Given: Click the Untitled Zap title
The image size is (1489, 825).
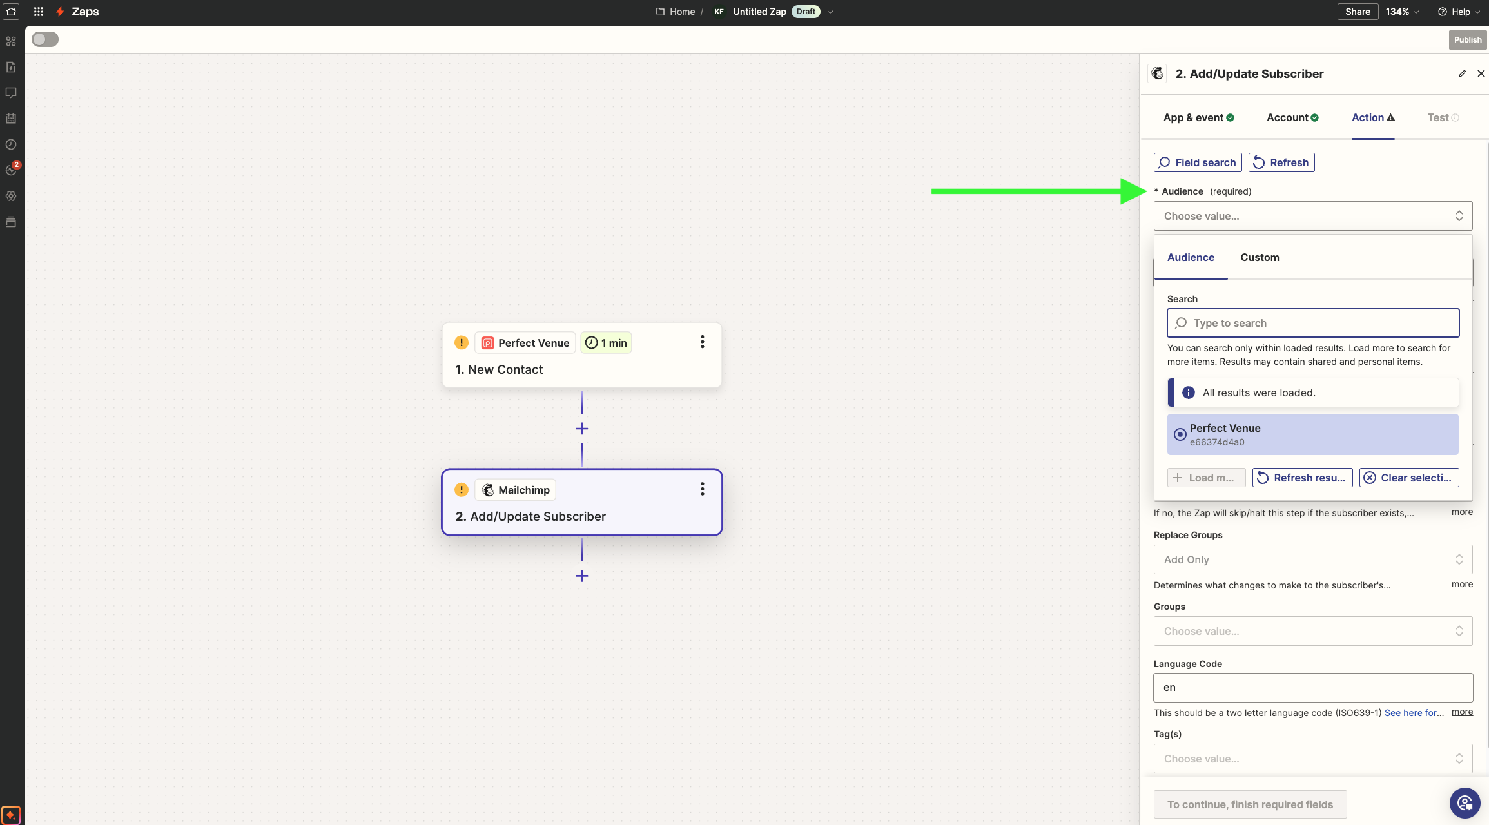Looking at the screenshot, I should click(x=759, y=12).
